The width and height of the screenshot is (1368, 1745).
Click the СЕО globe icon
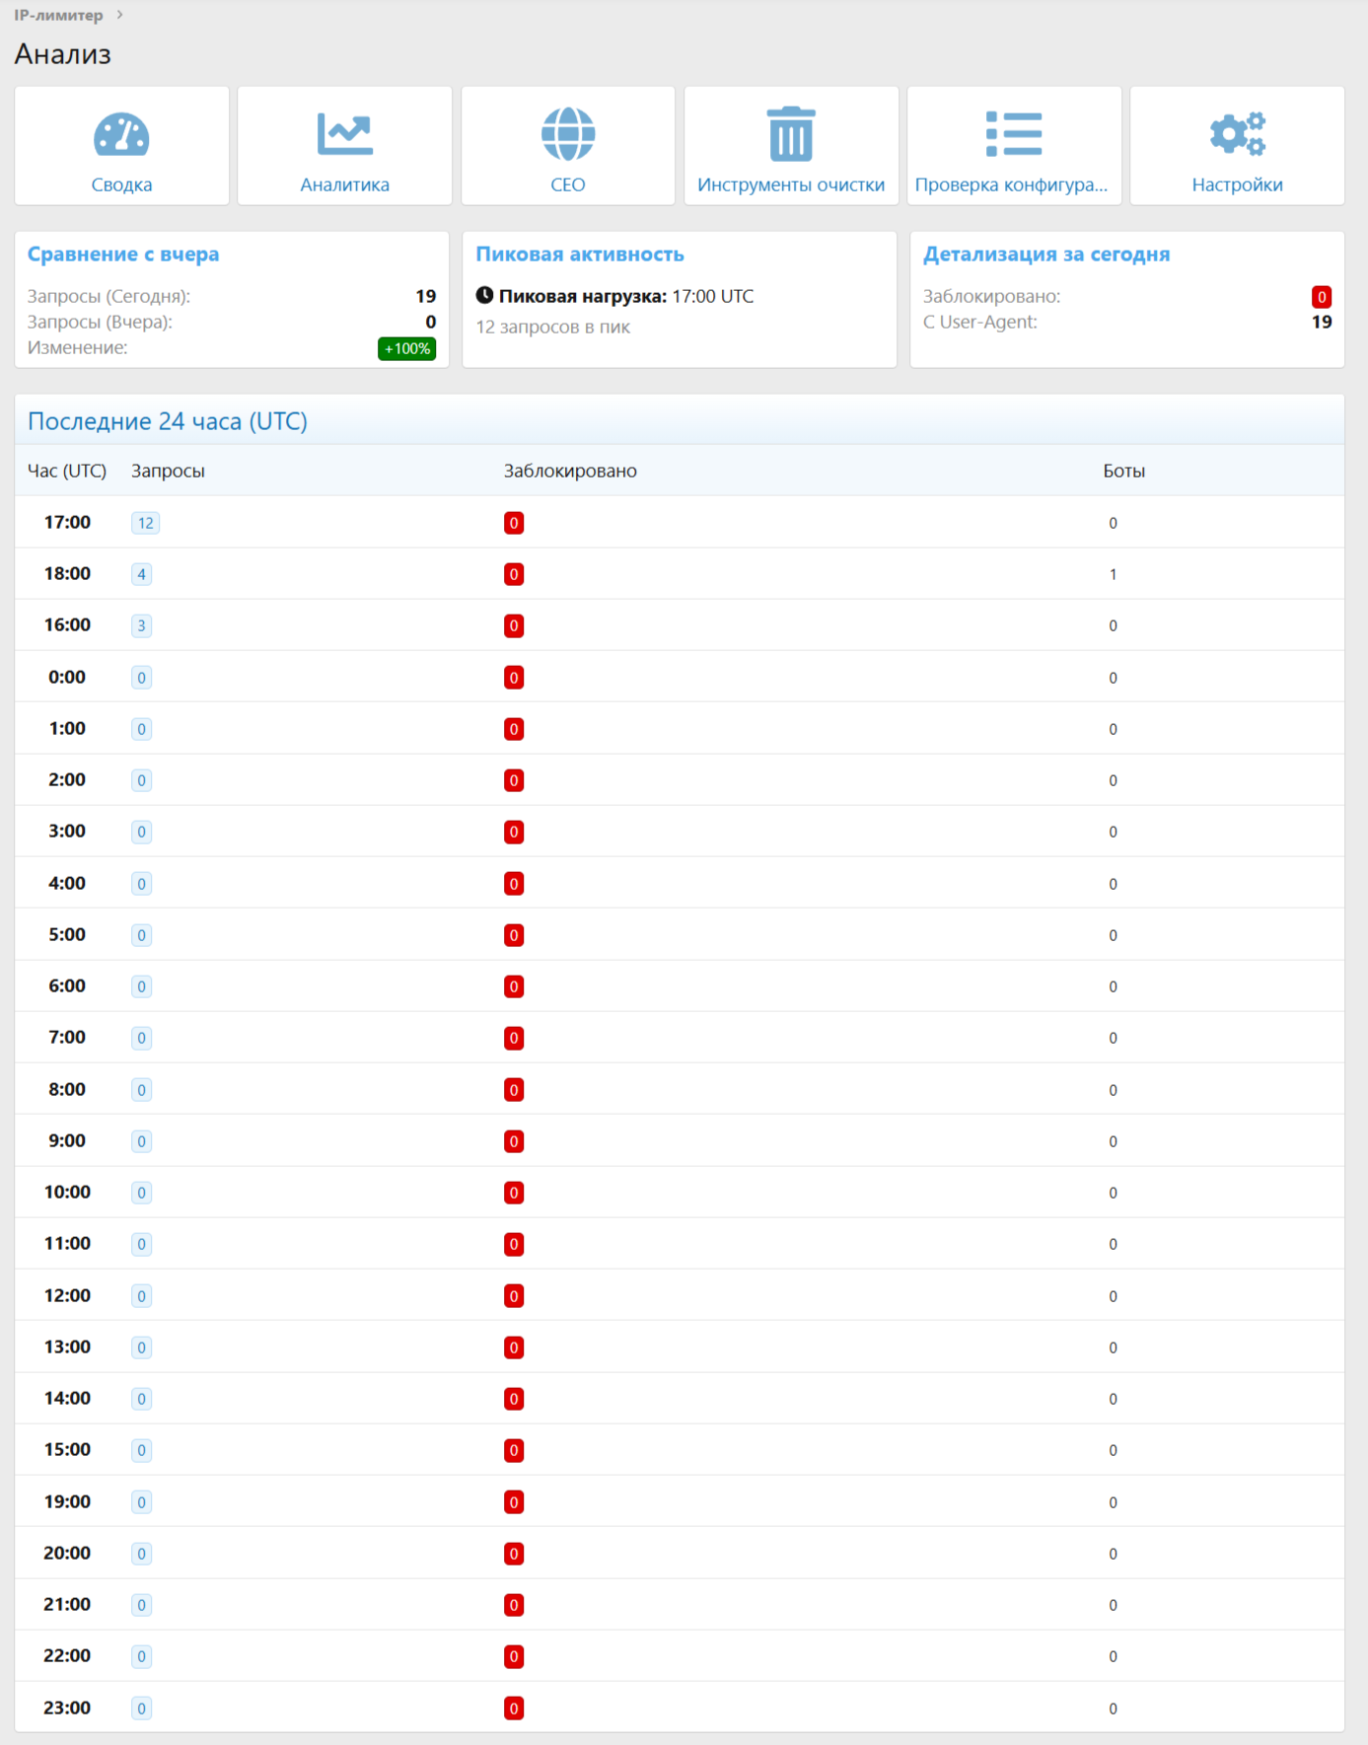click(x=568, y=134)
